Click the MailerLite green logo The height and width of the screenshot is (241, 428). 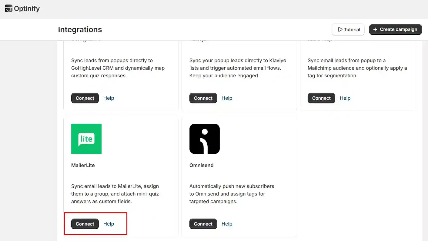point(86,139)
